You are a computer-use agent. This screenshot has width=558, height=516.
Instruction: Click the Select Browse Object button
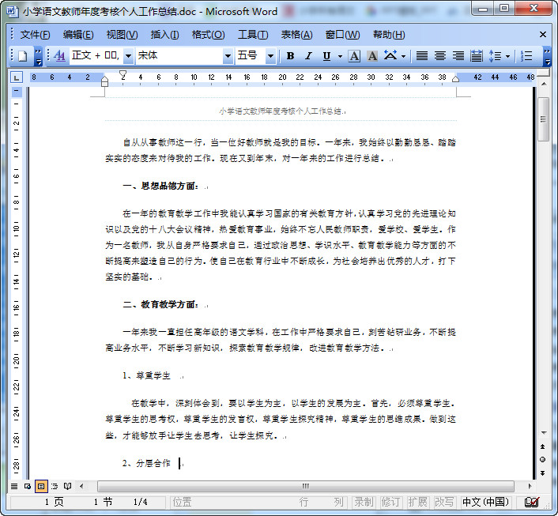click(x=543, y=459)
